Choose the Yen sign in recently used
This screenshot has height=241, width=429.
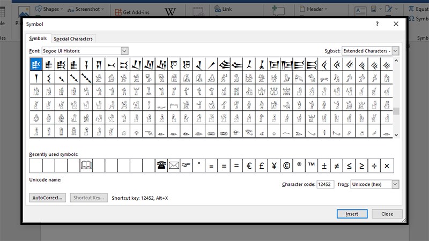[x=274, y=165]
